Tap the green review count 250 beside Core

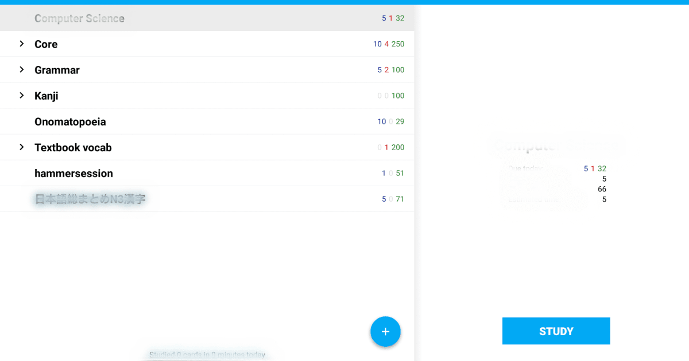point(397,44)
